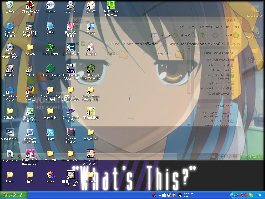The width and height of the screenshot is (265, 199).
Task: Click the ジャンヌ disc shortcut icon
Action: [70, 7]
